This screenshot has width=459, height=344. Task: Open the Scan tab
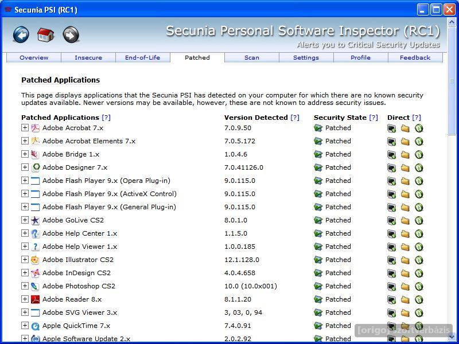point(252,58)
